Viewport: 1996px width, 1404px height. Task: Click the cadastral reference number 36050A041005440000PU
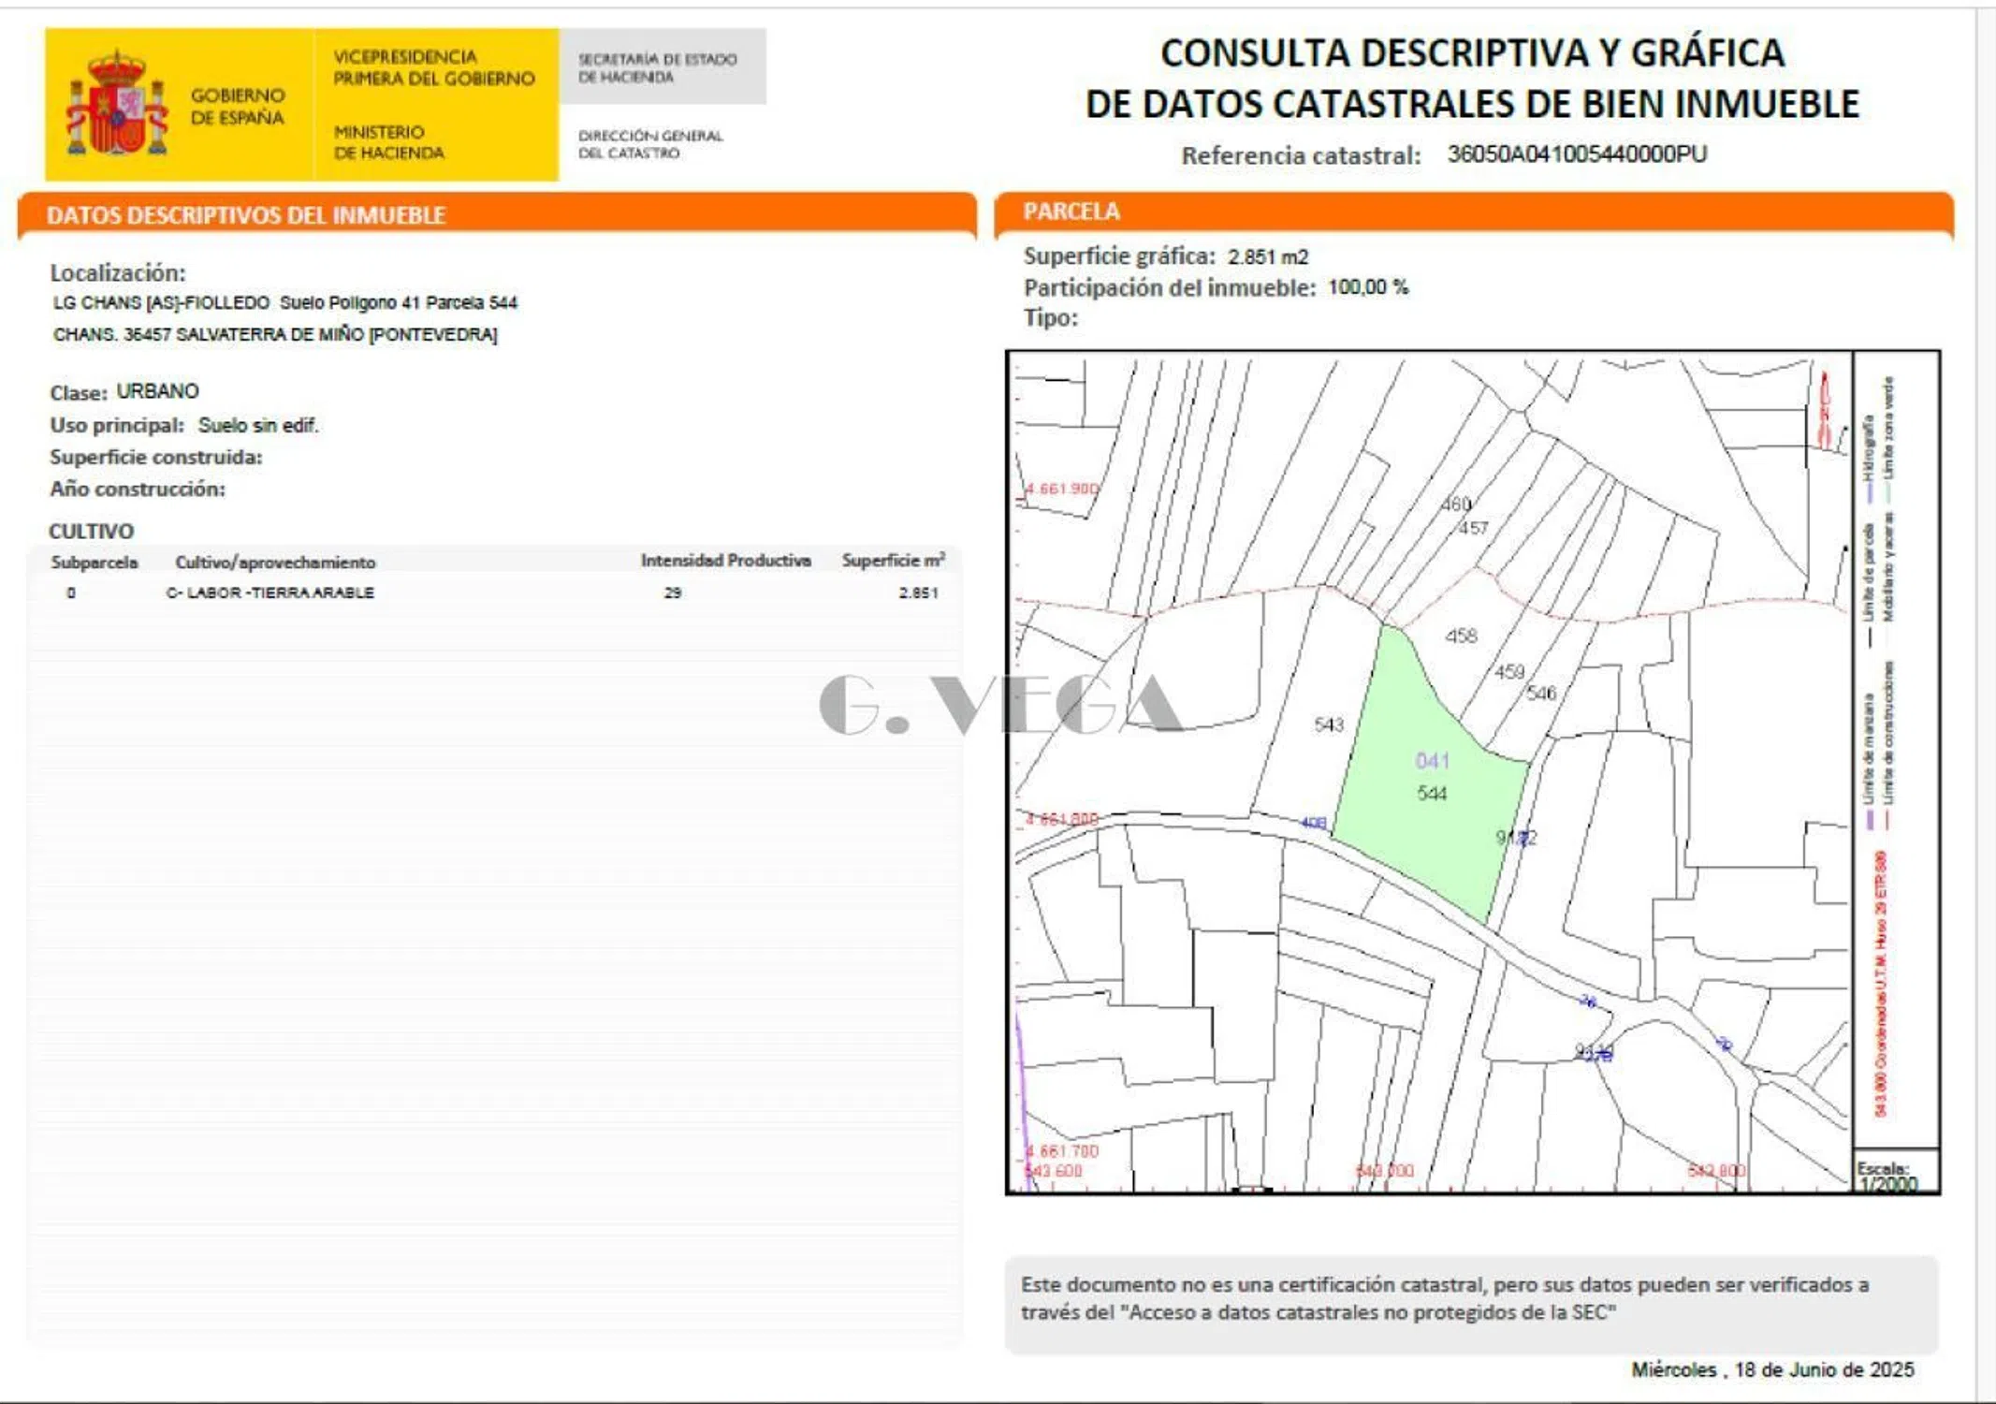coord(1576,154)
